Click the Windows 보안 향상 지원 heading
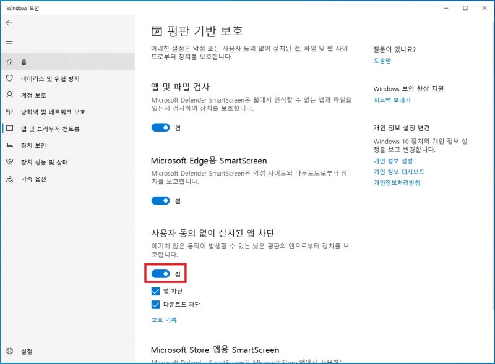The image size is (495, 364). tap(408, 88)
